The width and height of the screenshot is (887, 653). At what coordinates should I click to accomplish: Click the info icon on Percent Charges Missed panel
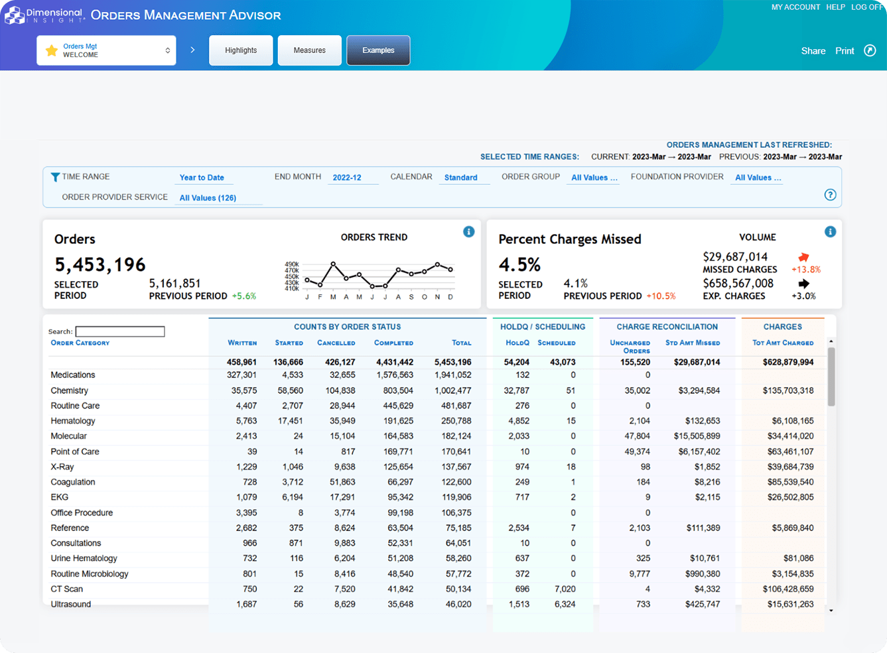click(x=830, y=231)
